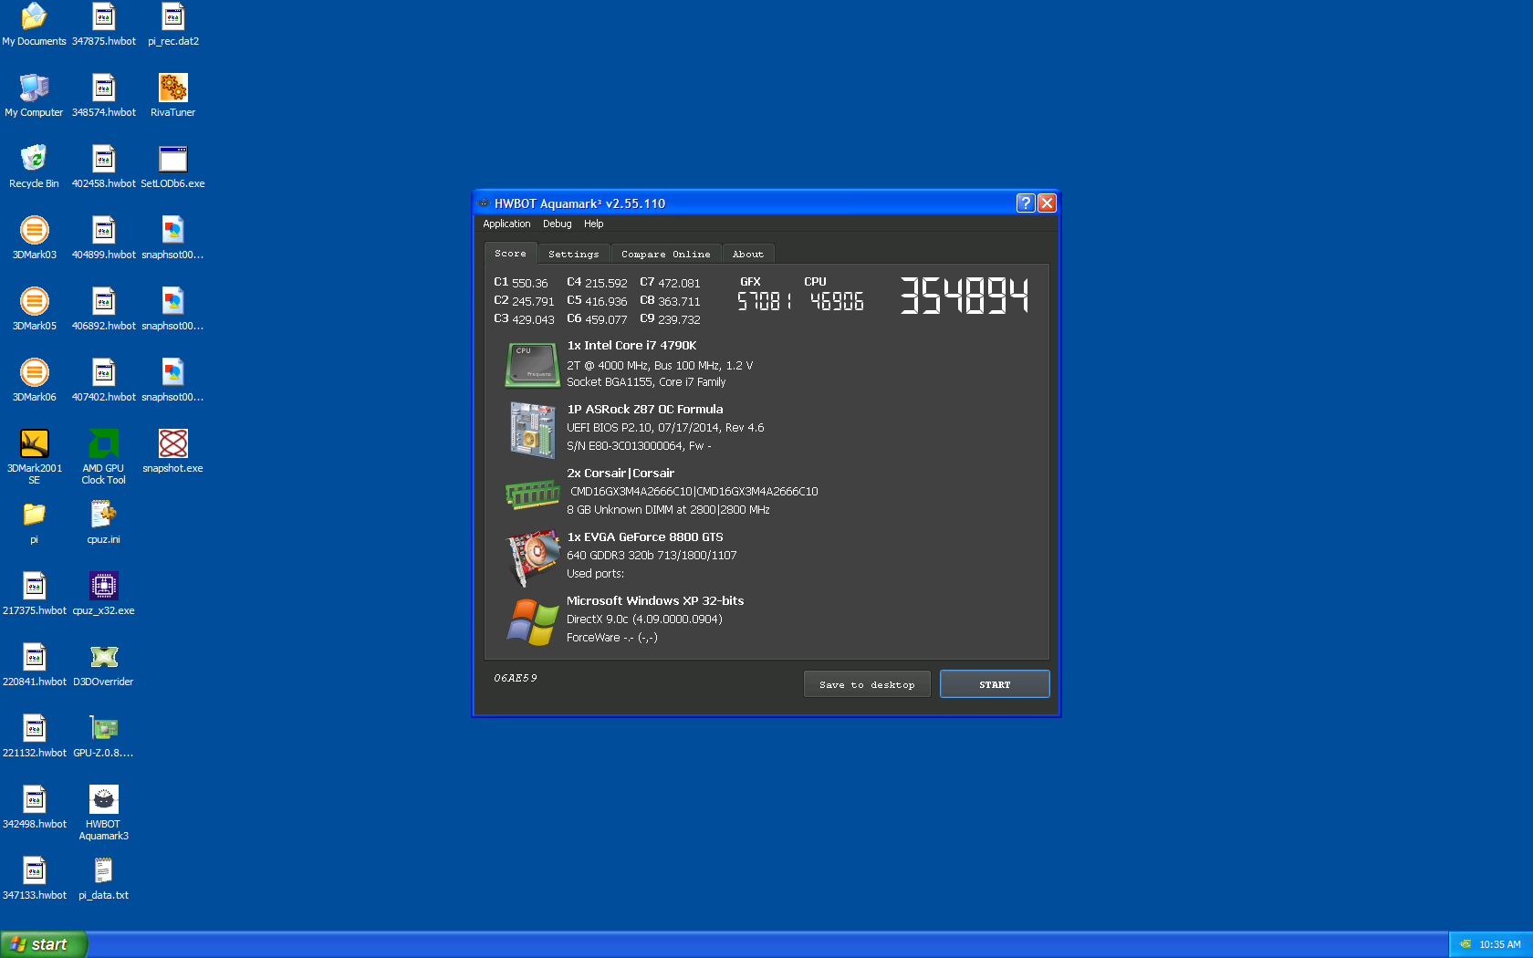The height and width of the screenshot is (958, 1533).
Task: Open the Recycle Bin icon
Action: coord(34,166)
